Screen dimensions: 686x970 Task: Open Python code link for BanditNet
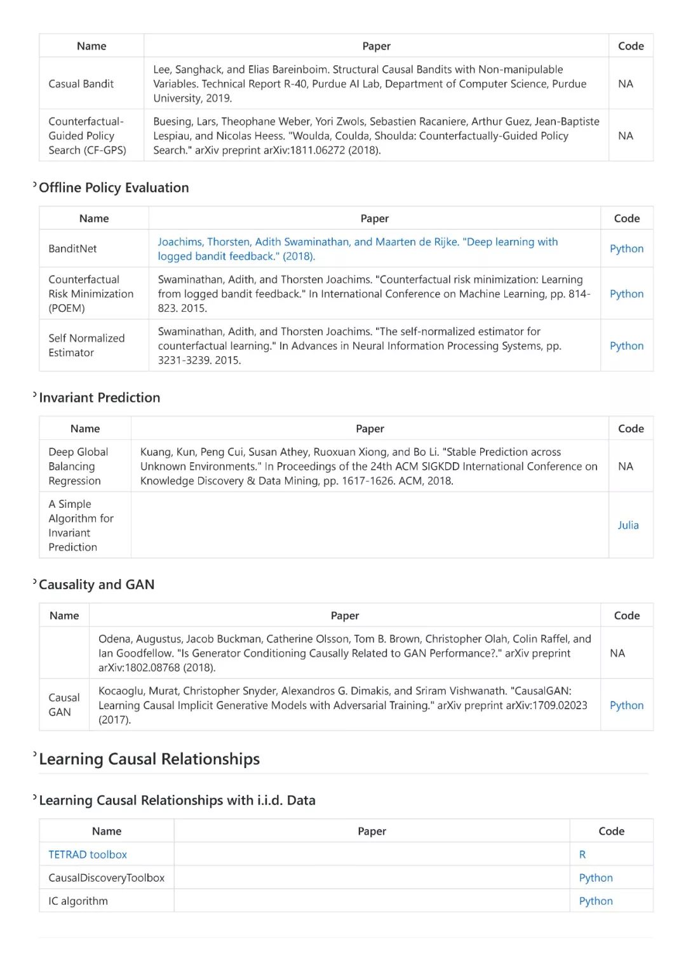click(626, 249)
